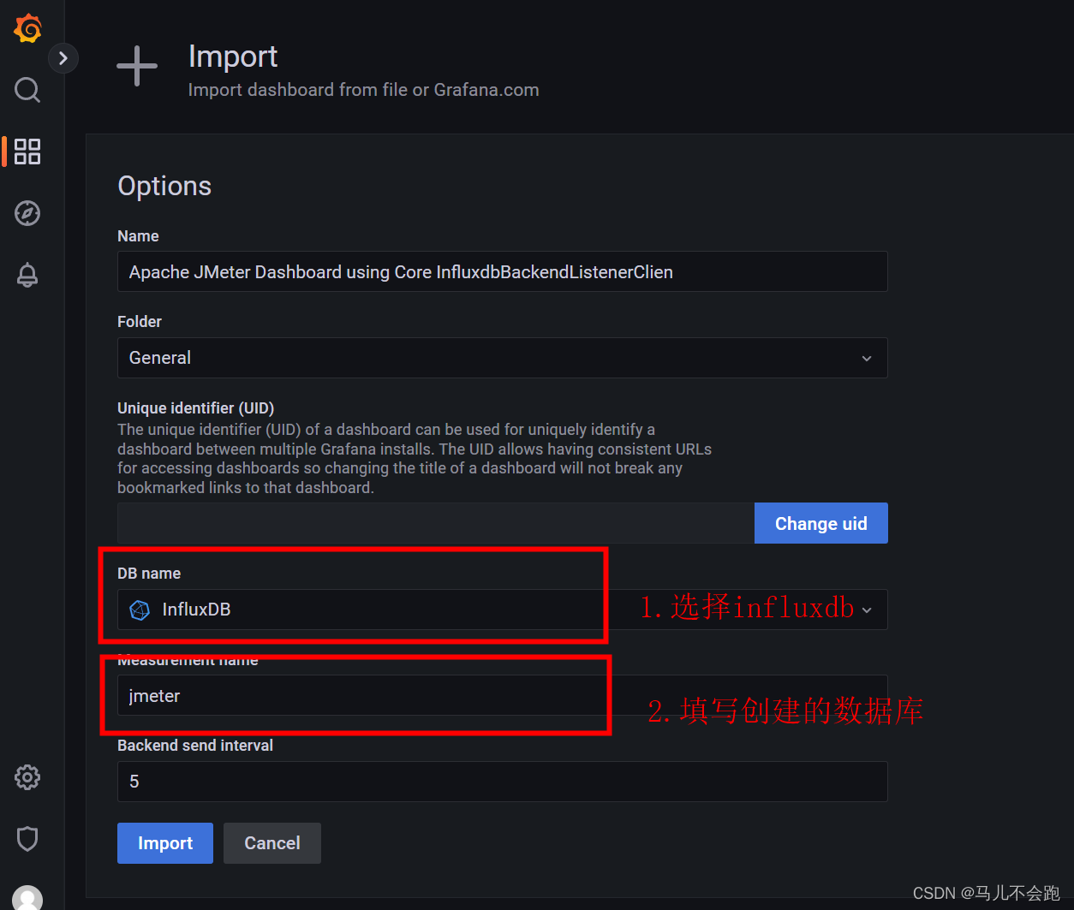
Task: Click the Change uid button
Action: (821, 523)
